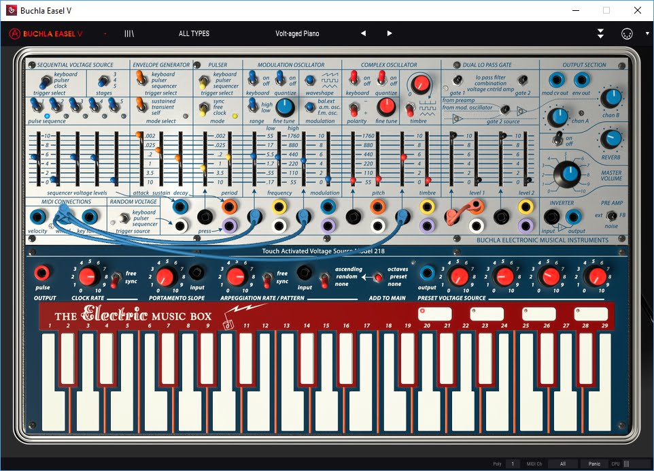
Task: Flip the gate 1 mode switch
Action: [458, 80]
